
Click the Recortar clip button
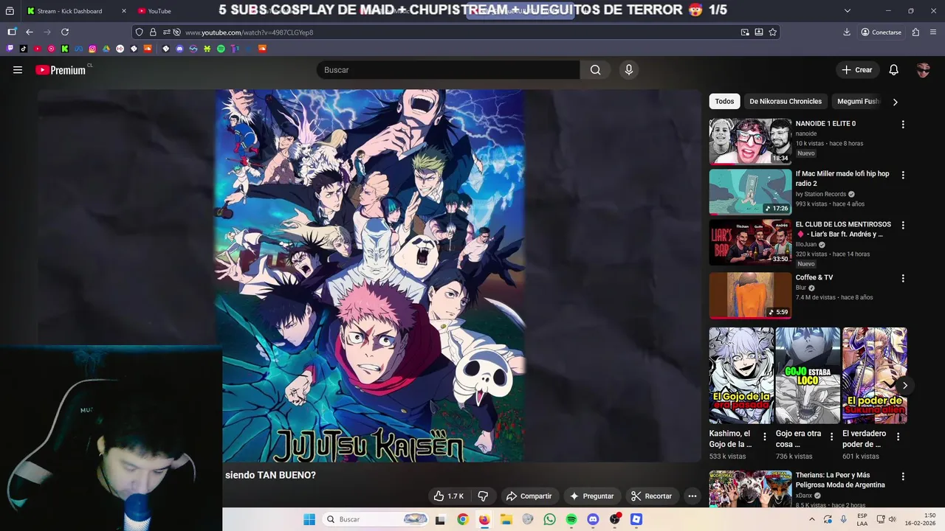click(651, 496)
